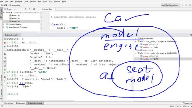Open console settings gear in left toolbar
This screenshot has width=192, height=108.
coord(5,77)
